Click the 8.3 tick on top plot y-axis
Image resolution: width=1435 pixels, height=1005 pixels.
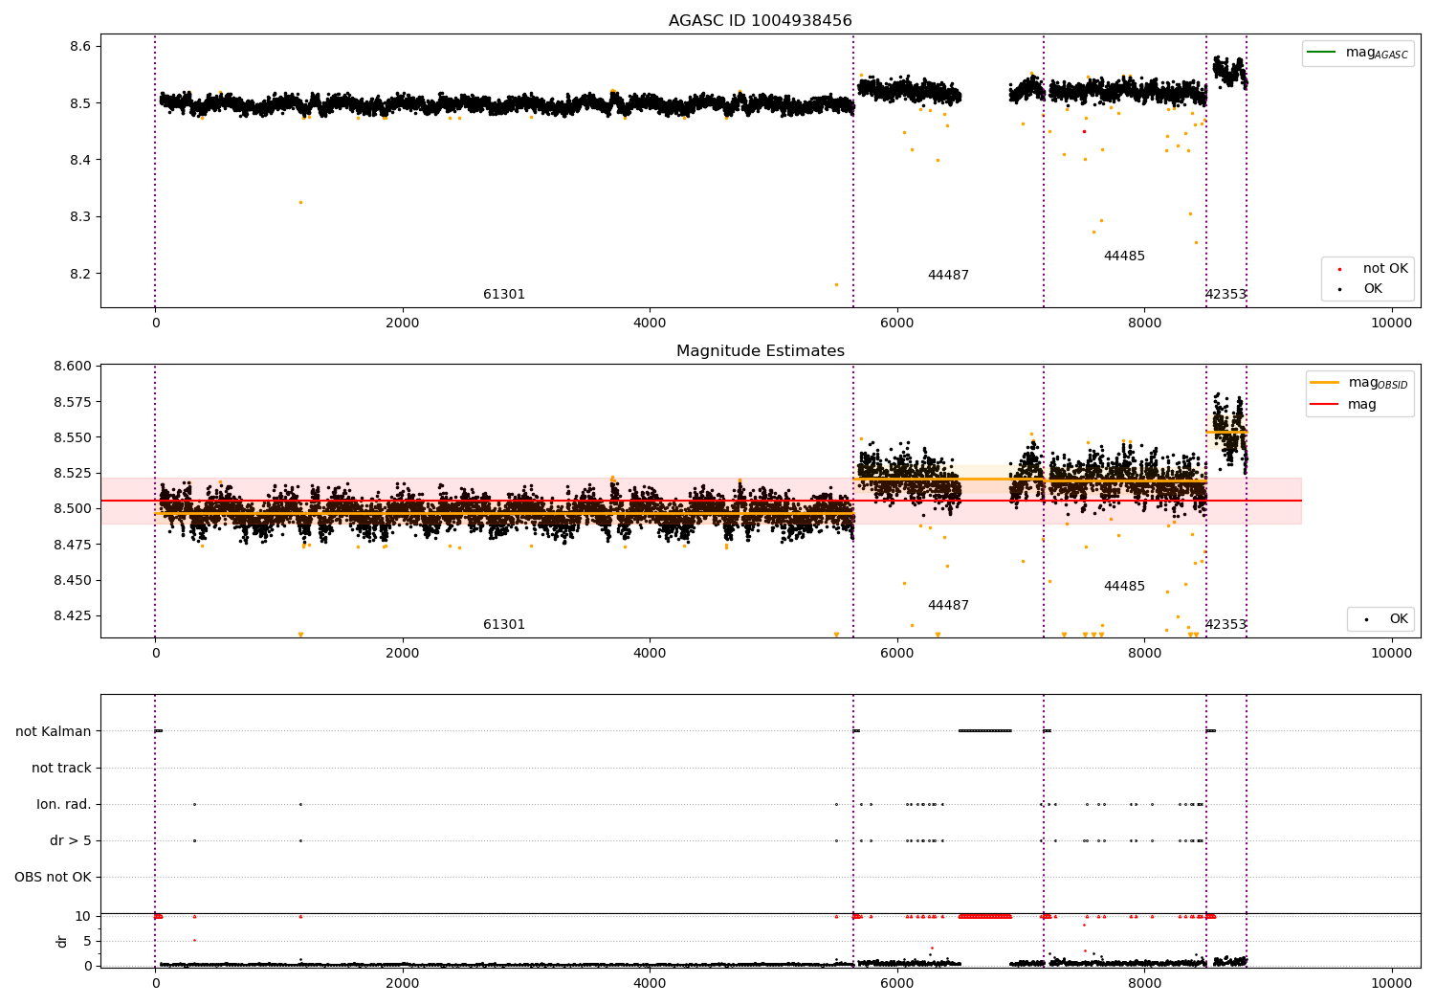[80, 217]
